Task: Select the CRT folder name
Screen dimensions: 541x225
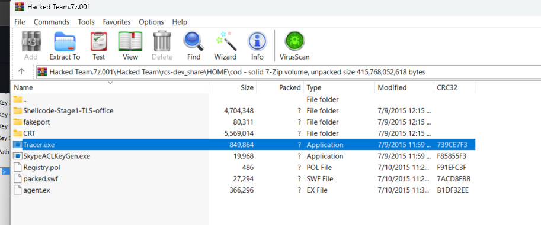Action: pos(29,133)
